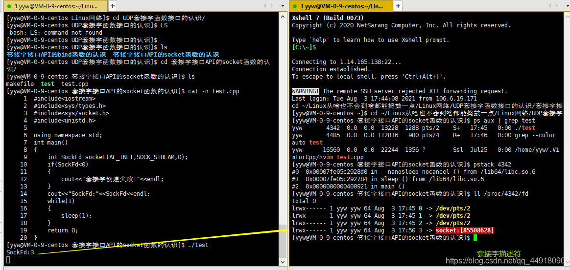Click the 'Connection established.' line
Screen dimensions: 570x270
click(x=331, y=69)
